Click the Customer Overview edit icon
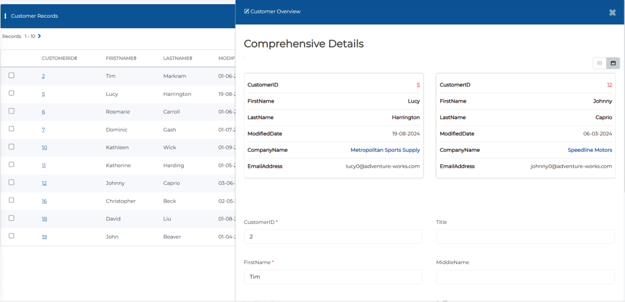 click(247, 12)
